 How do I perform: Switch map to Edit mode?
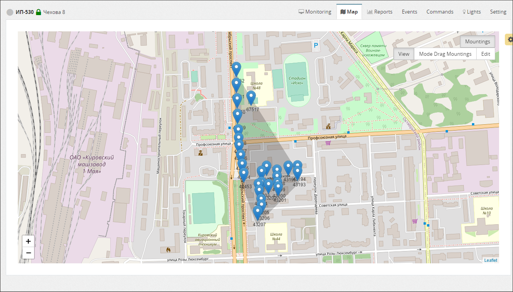(x=486, y=54)
